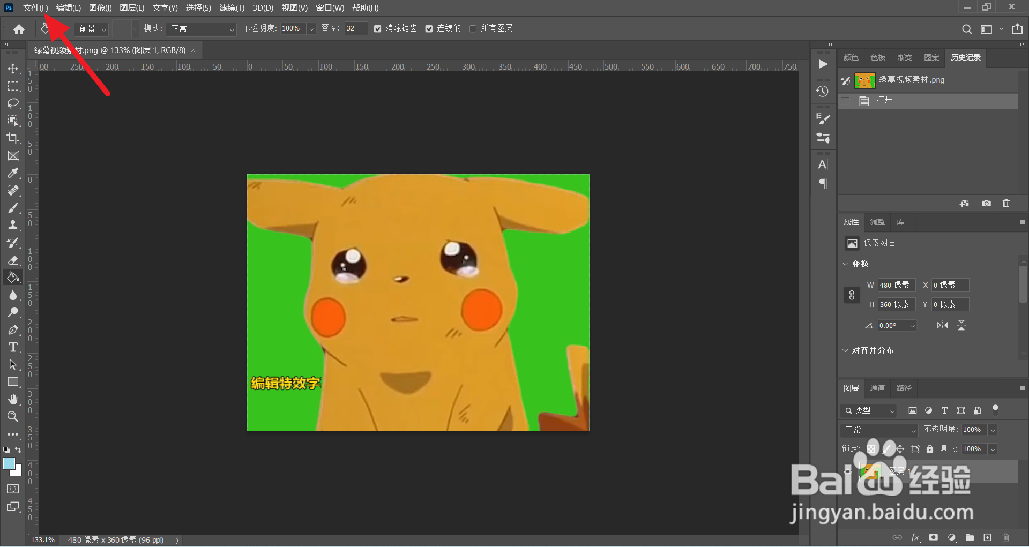This screenshot has width=1029, height=547.
Task: Select the Hand tool
Action: [13, 399]
